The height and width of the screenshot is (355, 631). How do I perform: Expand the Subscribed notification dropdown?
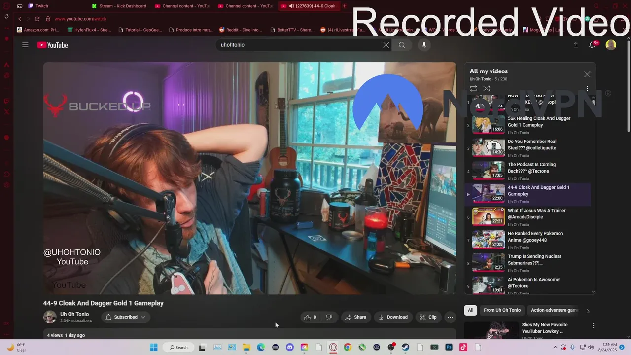point(126,317)
